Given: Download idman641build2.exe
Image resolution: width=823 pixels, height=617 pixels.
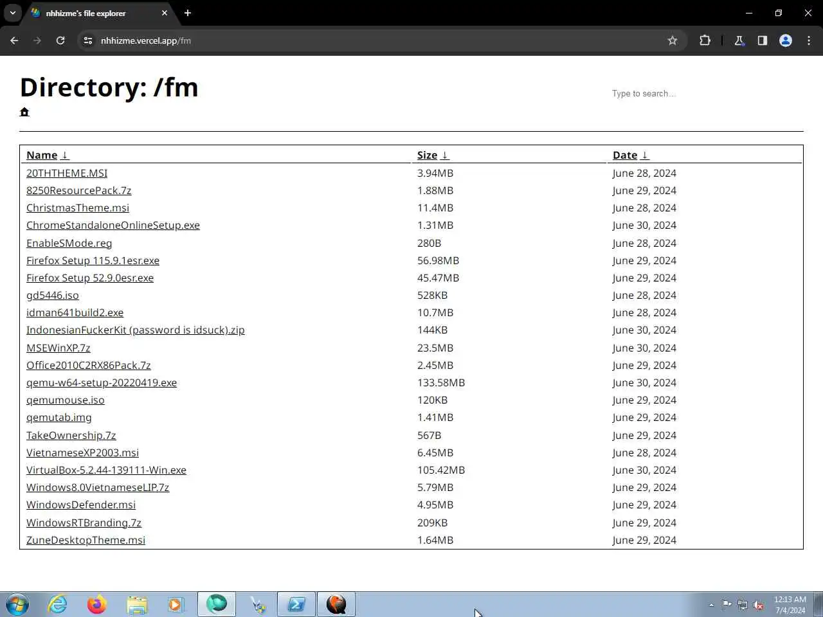Looking at the screenshot, I should tap(75, 312).
